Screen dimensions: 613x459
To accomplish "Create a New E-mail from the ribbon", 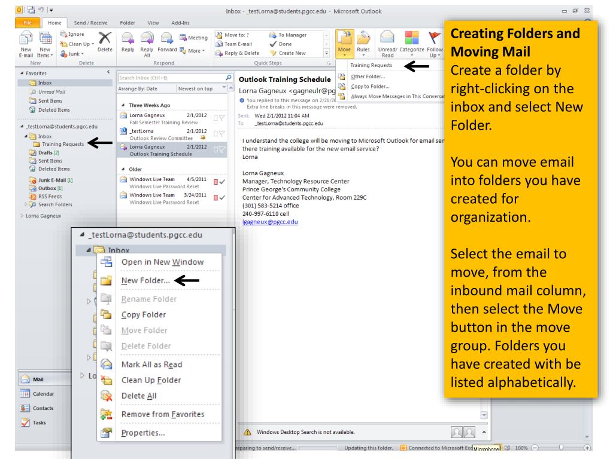I will (26, 44).
